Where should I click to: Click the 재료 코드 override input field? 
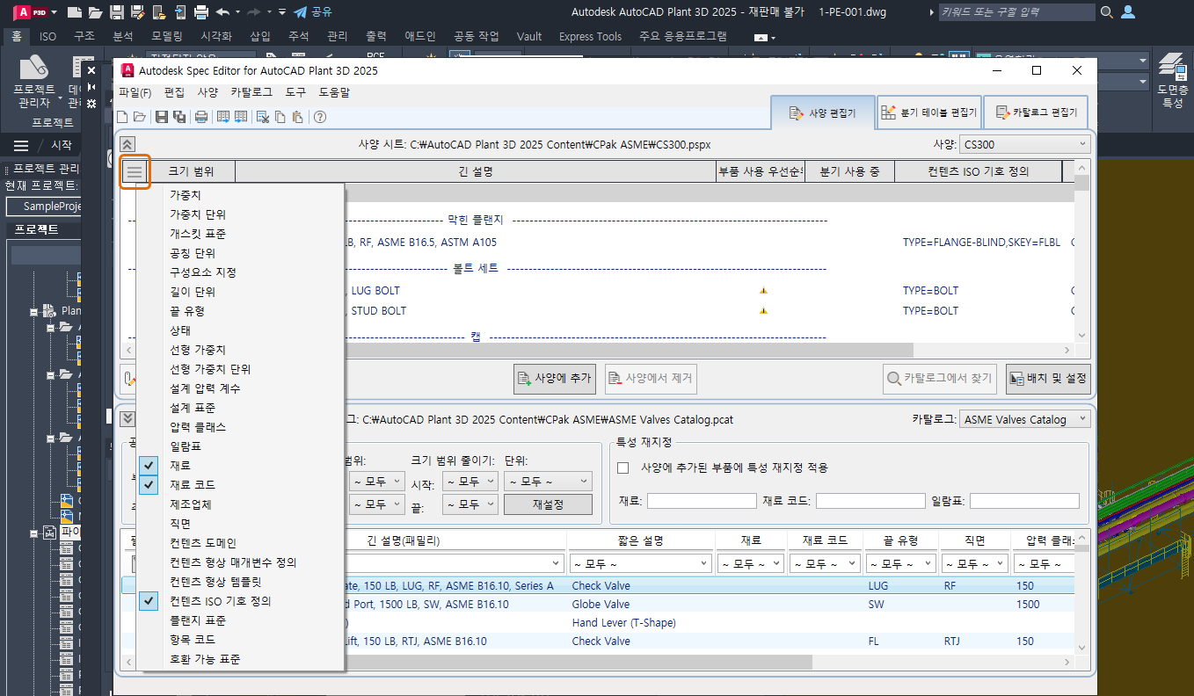(871, 501)
